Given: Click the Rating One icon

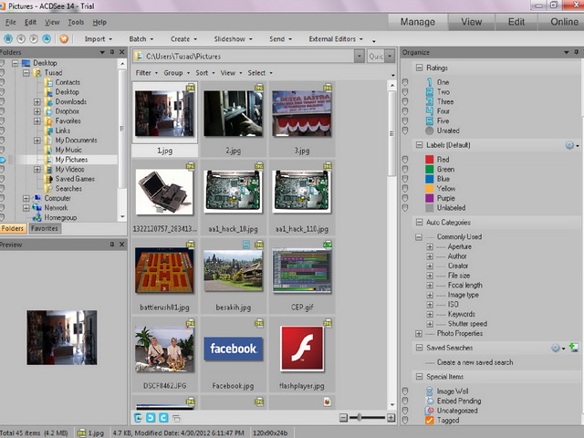Looking at the screenshot, I should click(429, 82).
